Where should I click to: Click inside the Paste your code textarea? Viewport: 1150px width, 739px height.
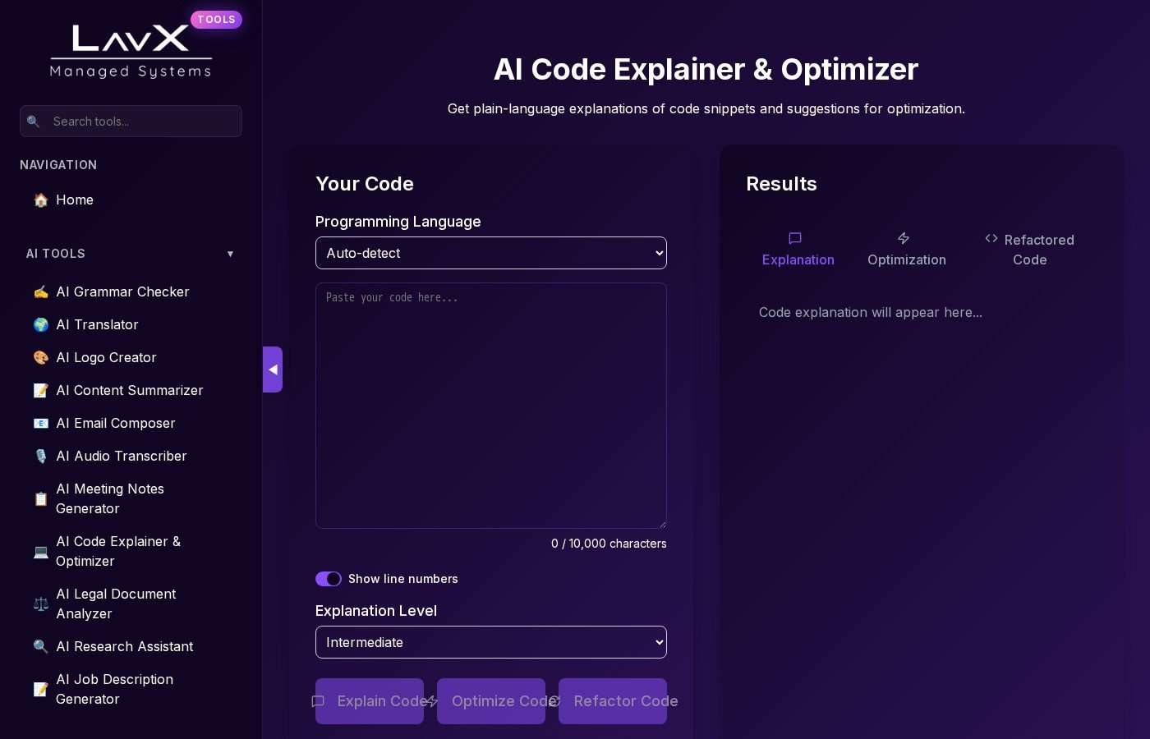[x=490, y=406]
